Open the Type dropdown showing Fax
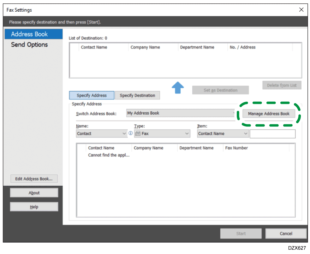Viewport: 310px width, 254px height. coord(187,133)
